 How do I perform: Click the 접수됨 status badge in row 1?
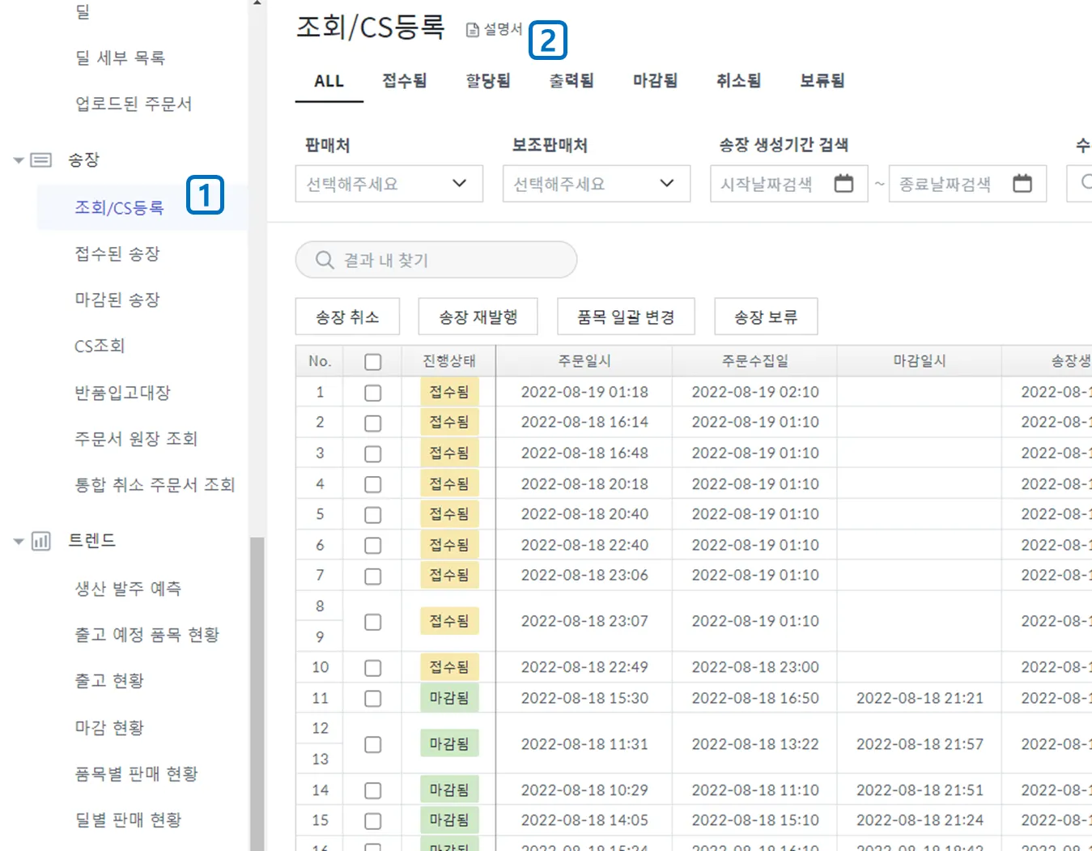tap(449, 392)
